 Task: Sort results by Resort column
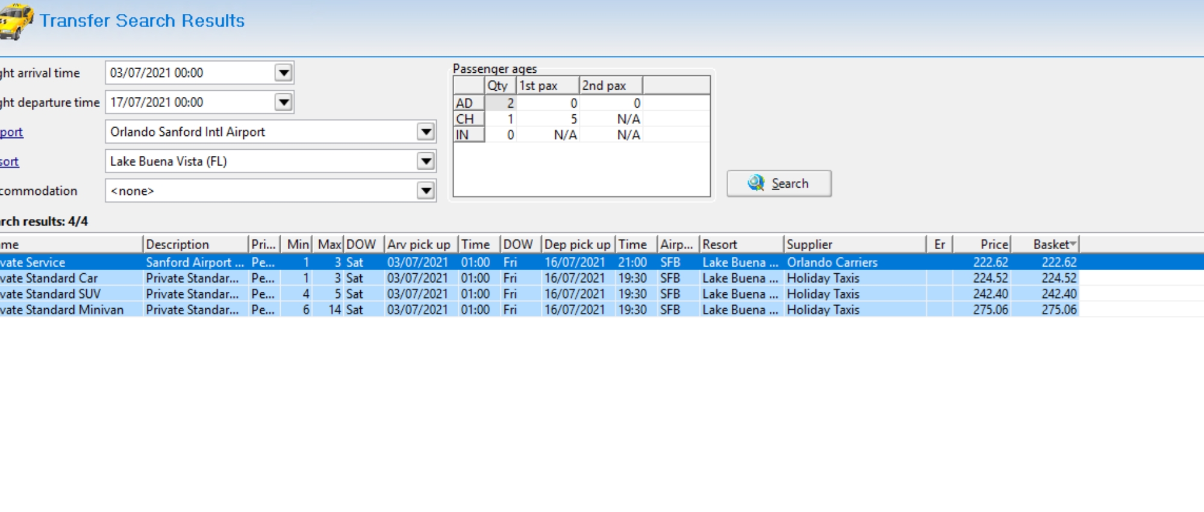741,244
